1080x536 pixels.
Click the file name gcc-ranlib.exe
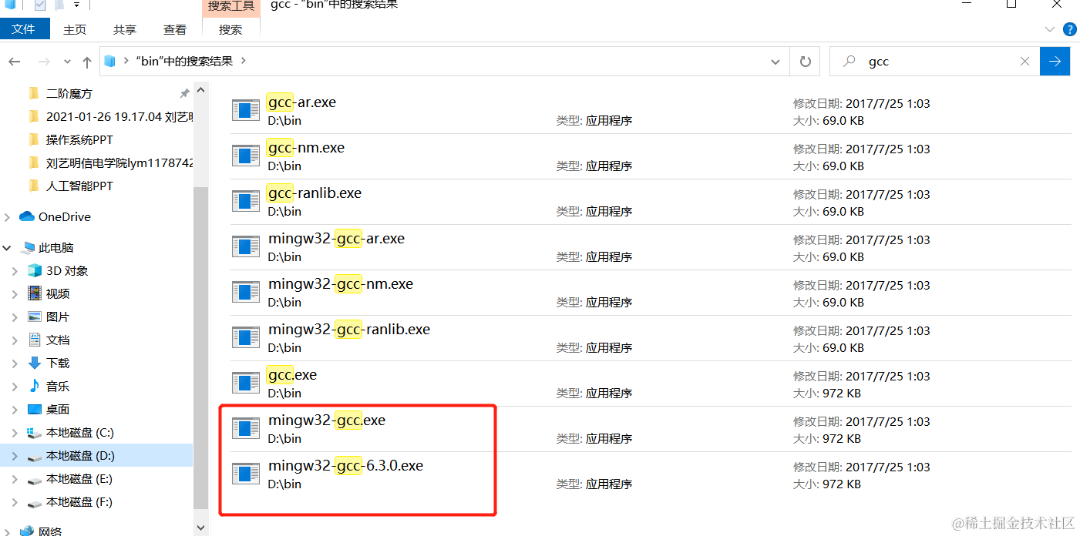[315, 193]
